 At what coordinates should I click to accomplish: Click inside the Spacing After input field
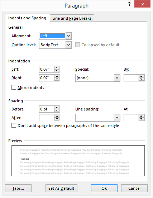click(47, 118)
